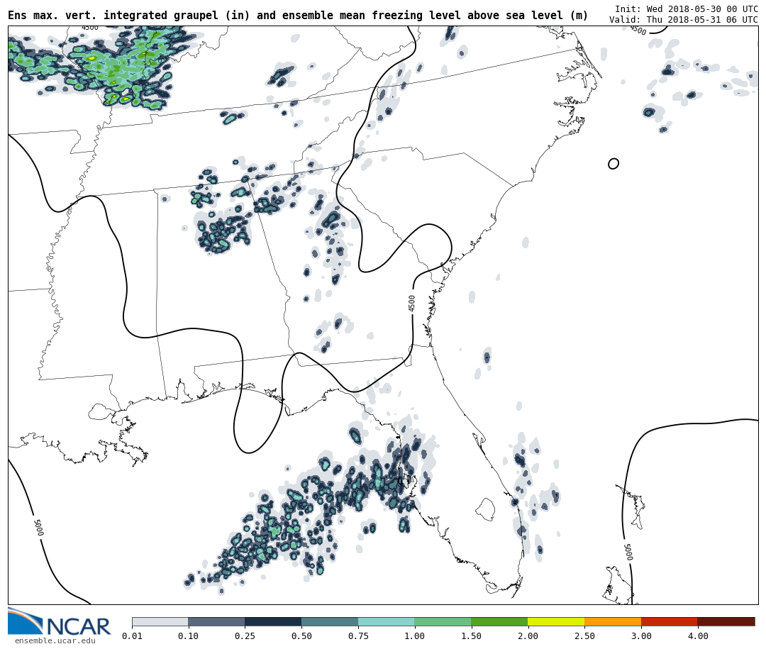766x649 pixels.
Task: Click the 0.01 colorbar label
Action: 132,636
